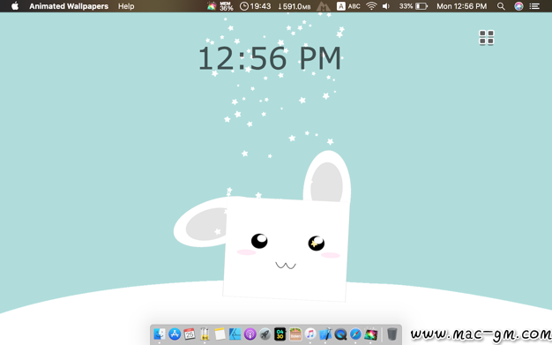Screen dimensions: 552x345
Task: Click the 591.0MB download speed indicator
Action: point(295,6)
